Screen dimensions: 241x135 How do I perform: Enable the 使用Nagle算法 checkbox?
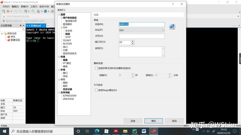96,90
